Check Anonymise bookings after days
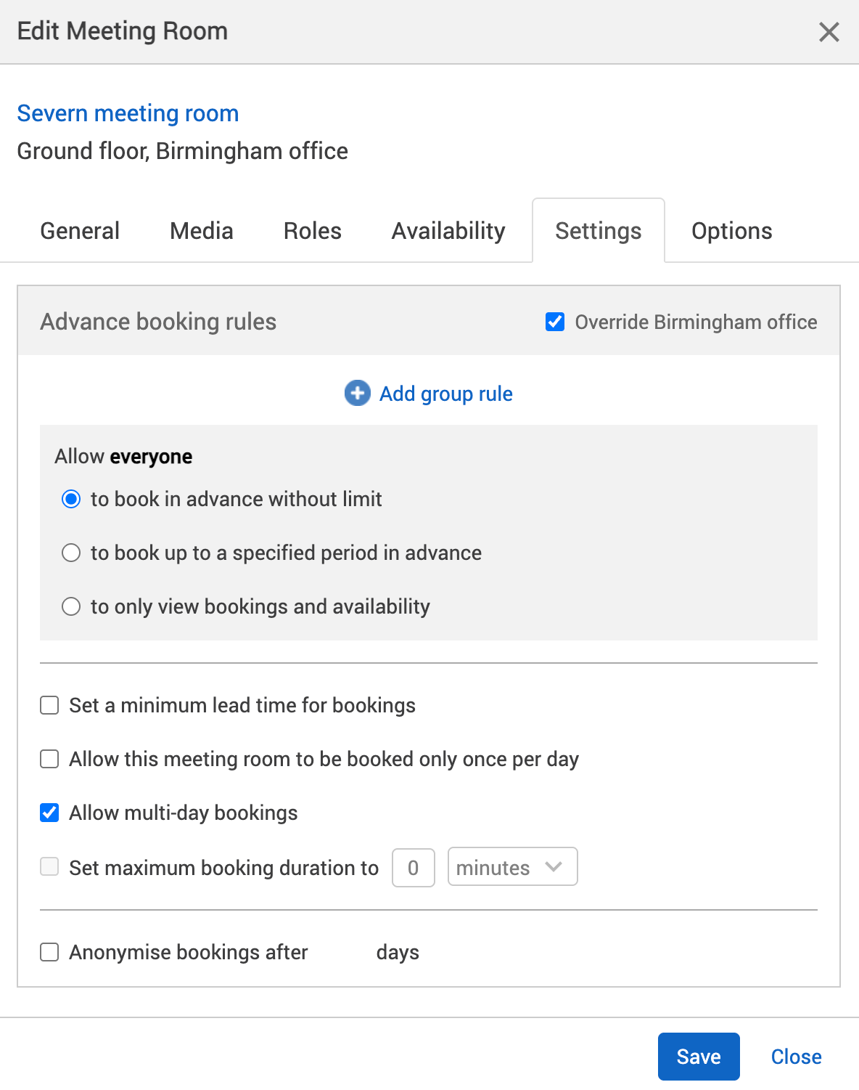This screenshot has width=859, height=1090. pyautogui.click(x=49, y=951)
